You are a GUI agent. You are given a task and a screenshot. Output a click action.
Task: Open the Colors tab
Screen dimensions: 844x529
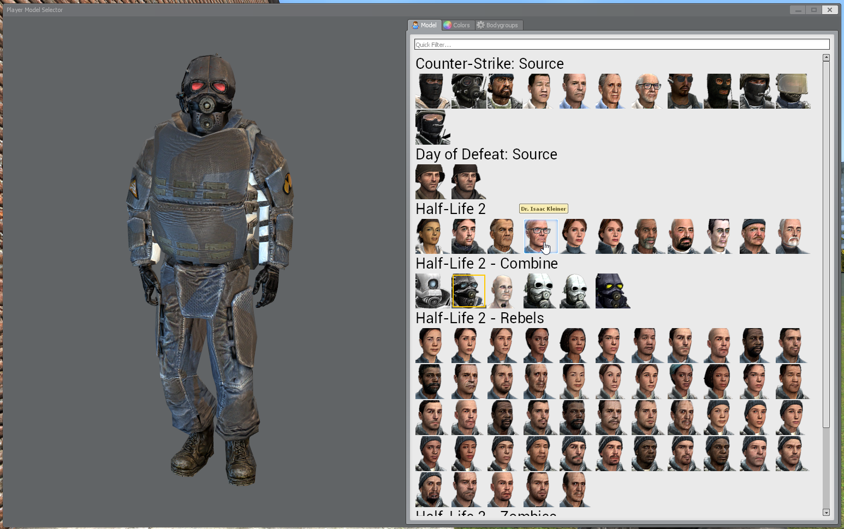click(457, 25)
